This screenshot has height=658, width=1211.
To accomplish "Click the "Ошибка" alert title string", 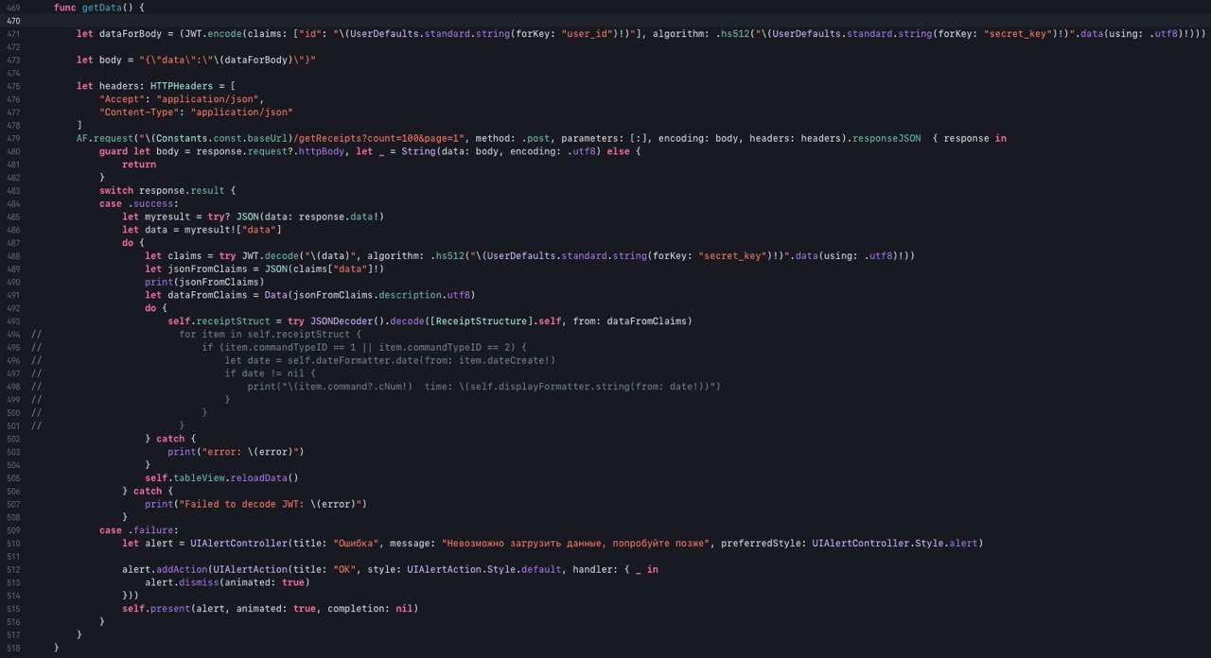I will click(x=356, y=543).
